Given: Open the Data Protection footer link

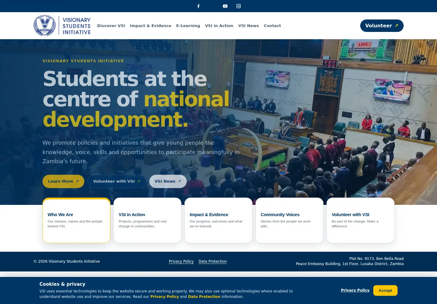Looking at the screenshot, I should point(213,261).
